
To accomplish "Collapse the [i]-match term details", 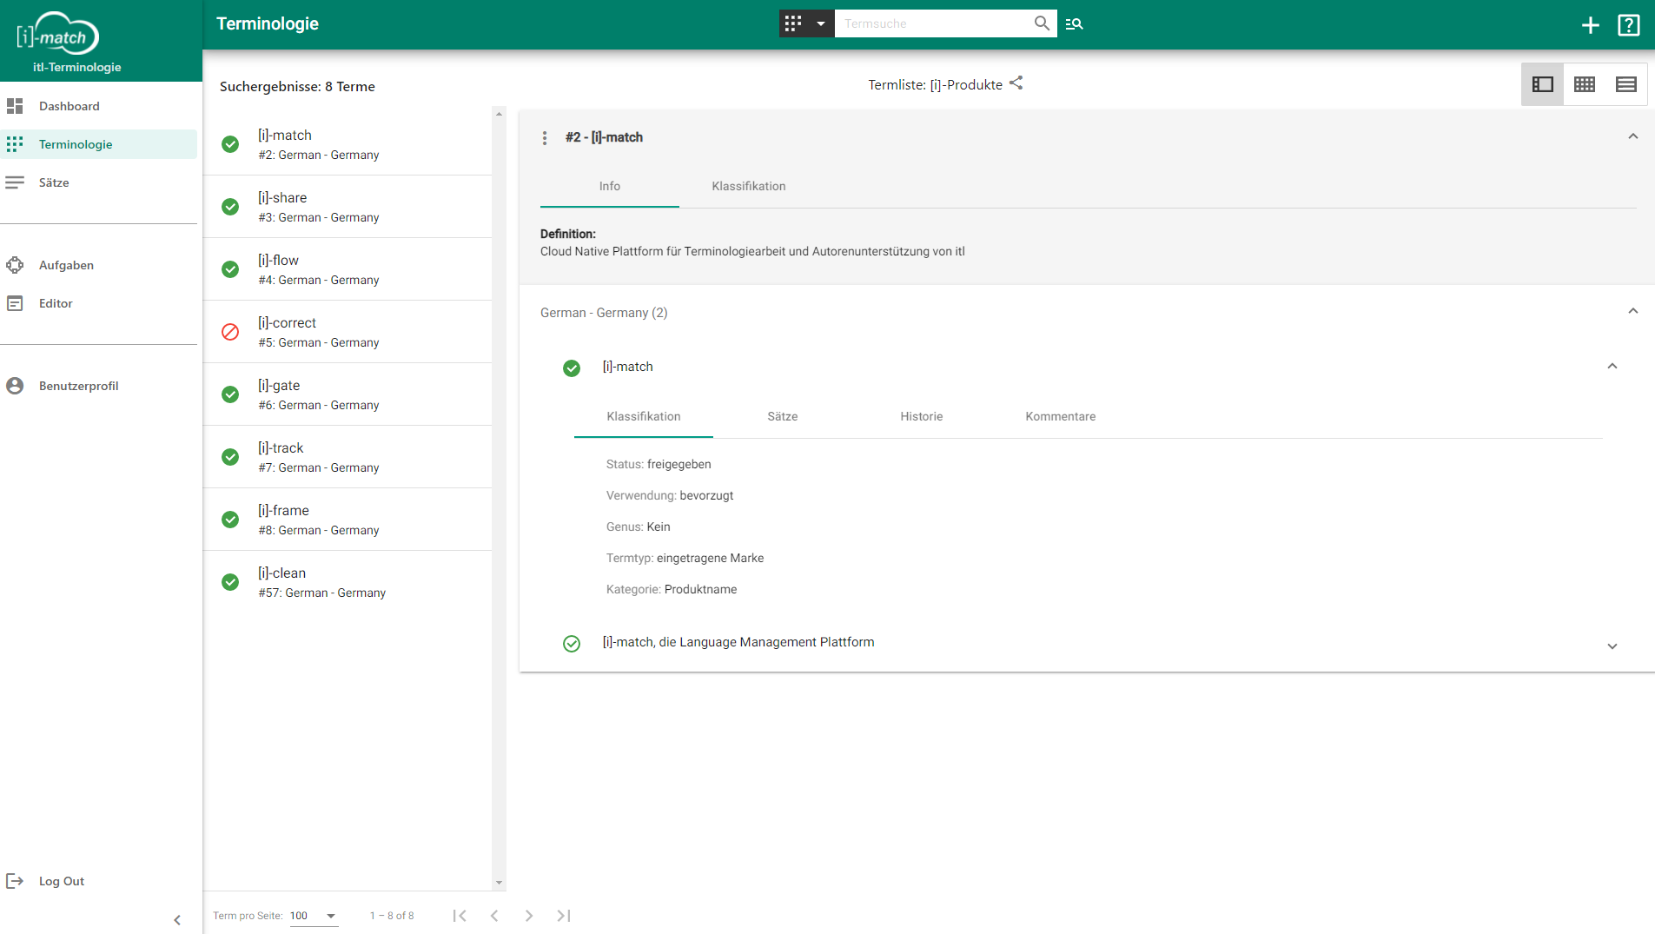I will [1612, 367].
